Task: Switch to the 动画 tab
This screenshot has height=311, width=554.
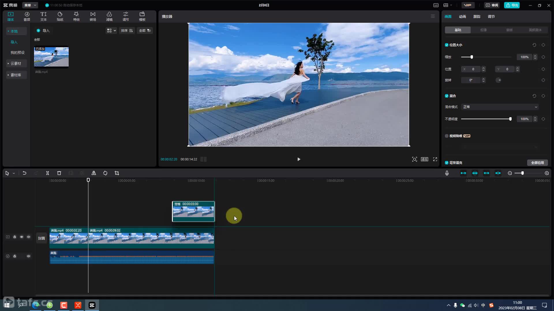Action: [463, 16]
